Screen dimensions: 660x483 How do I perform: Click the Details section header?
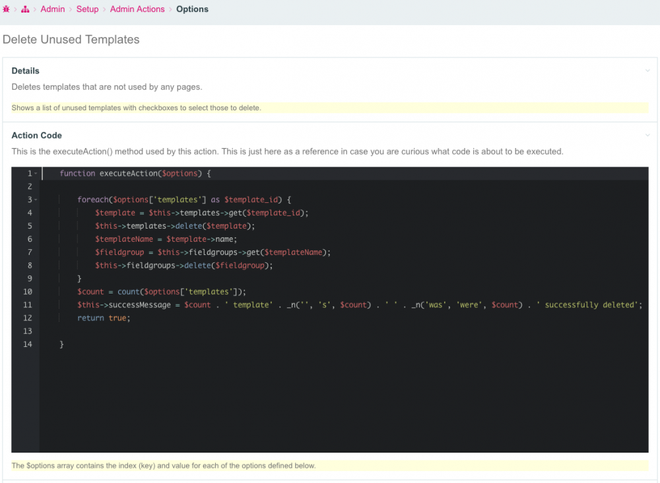26,71
